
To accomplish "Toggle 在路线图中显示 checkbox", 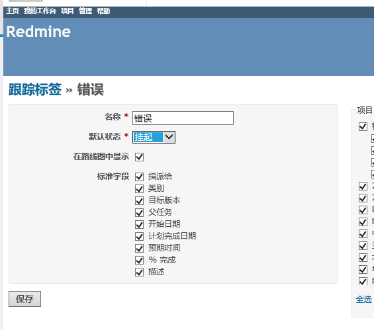I will (x=139, y=157).
